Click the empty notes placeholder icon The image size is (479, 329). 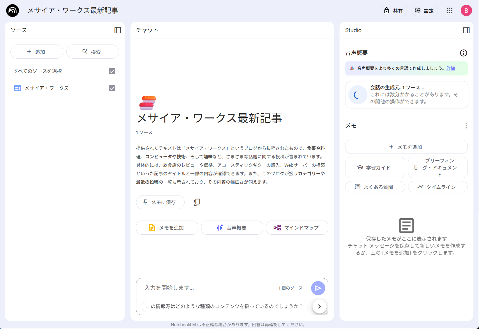[406, 225]
